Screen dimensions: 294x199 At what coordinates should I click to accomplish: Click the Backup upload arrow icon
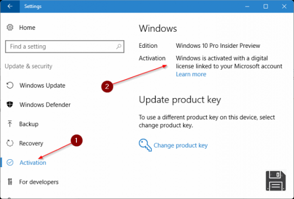10,124
